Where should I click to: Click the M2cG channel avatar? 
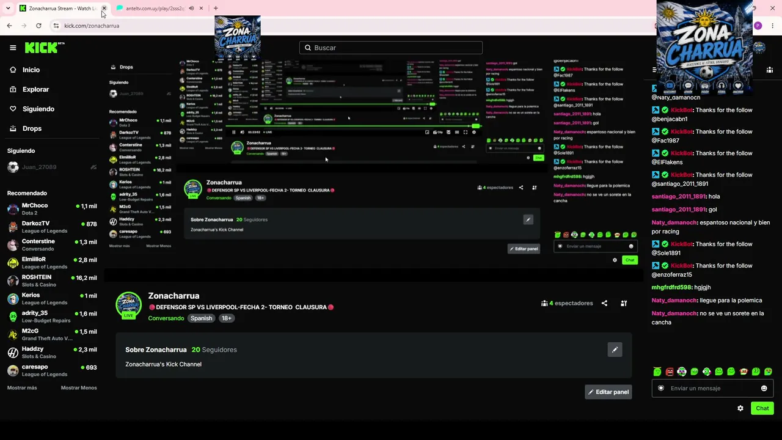(x=13, y=334)
